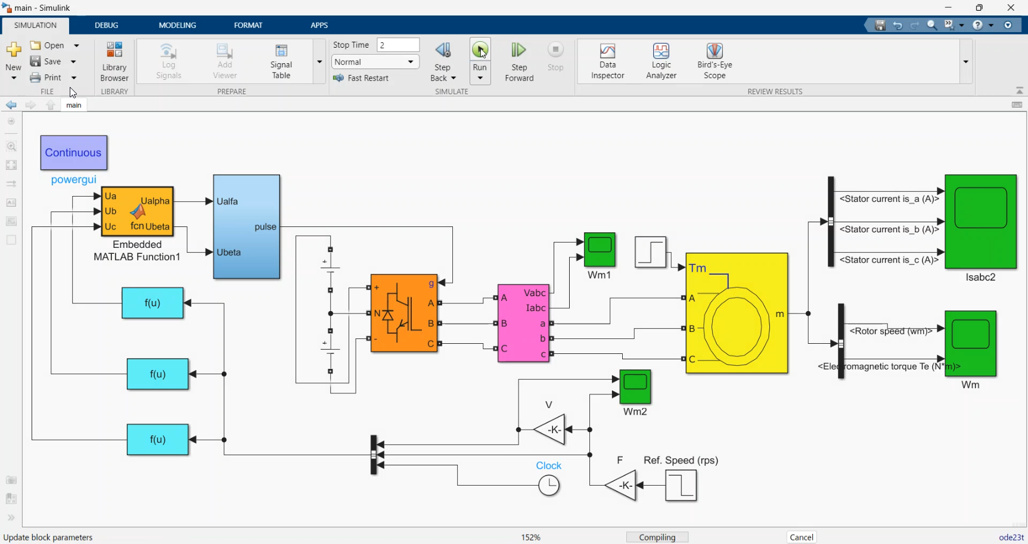Select the orange IGBT inverter block
This screenshot has width=1028, height=544.
[x=404, y=313]
